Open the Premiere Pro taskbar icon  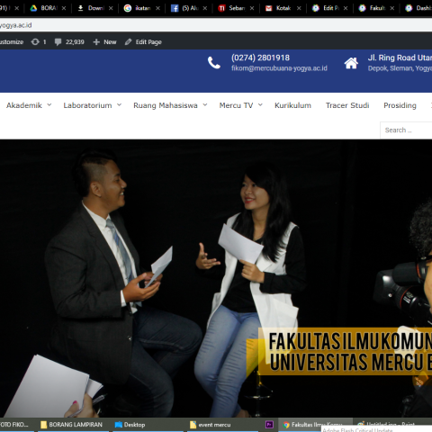click(x=269, y=425)
